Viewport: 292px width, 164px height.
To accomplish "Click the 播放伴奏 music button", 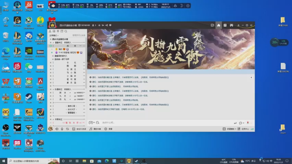I will coord(95,129).
